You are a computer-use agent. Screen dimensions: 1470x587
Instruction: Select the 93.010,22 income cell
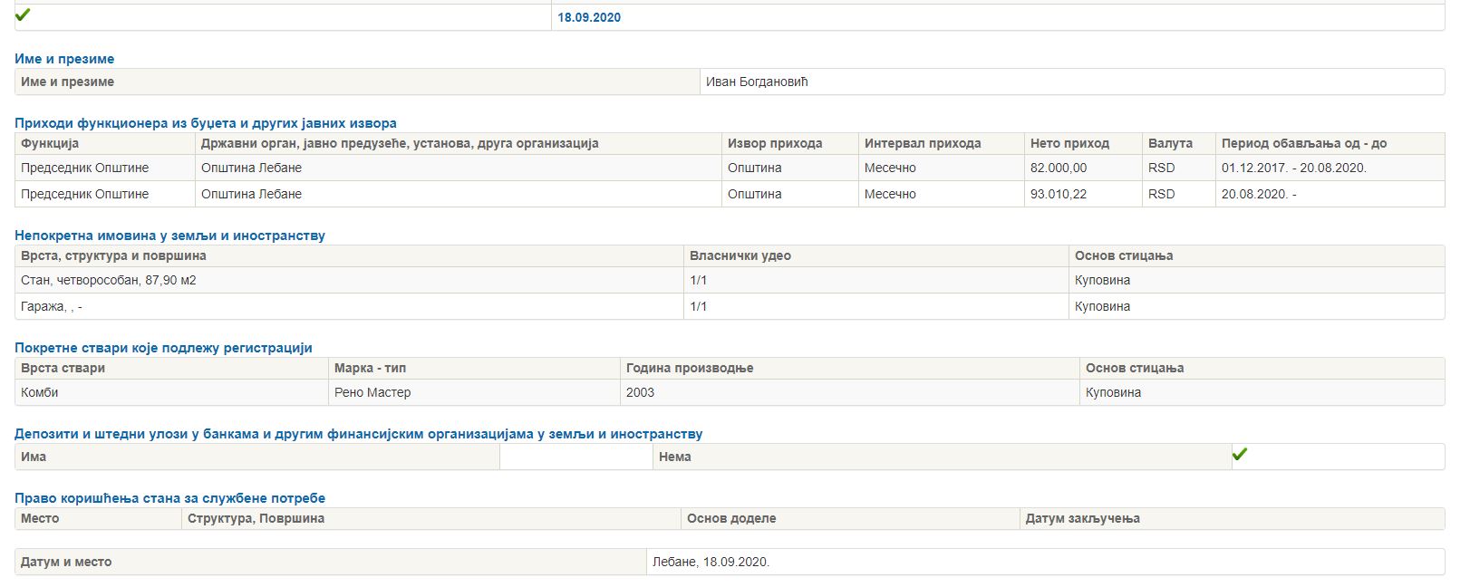click(x=1059, y=194)
